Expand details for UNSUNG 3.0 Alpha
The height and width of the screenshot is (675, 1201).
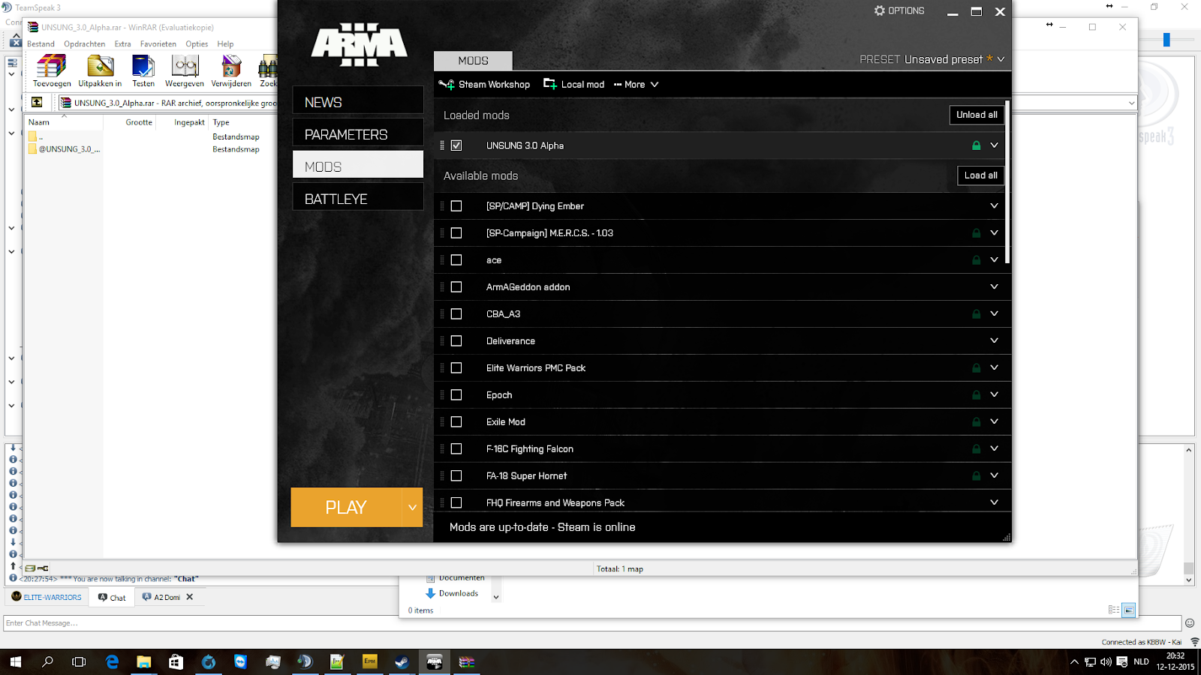tap(994, 145)
